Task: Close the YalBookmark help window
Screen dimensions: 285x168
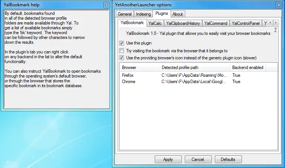Action: pos(107,5)
